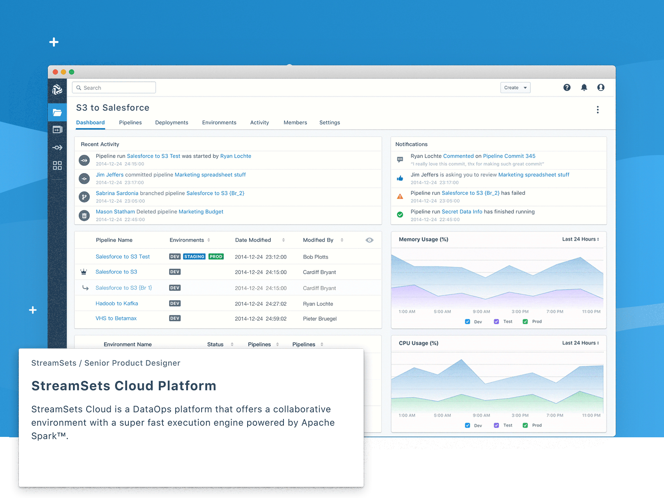Click the green PROD environment badge
The image size is (664, 498).
coord(216,256)
